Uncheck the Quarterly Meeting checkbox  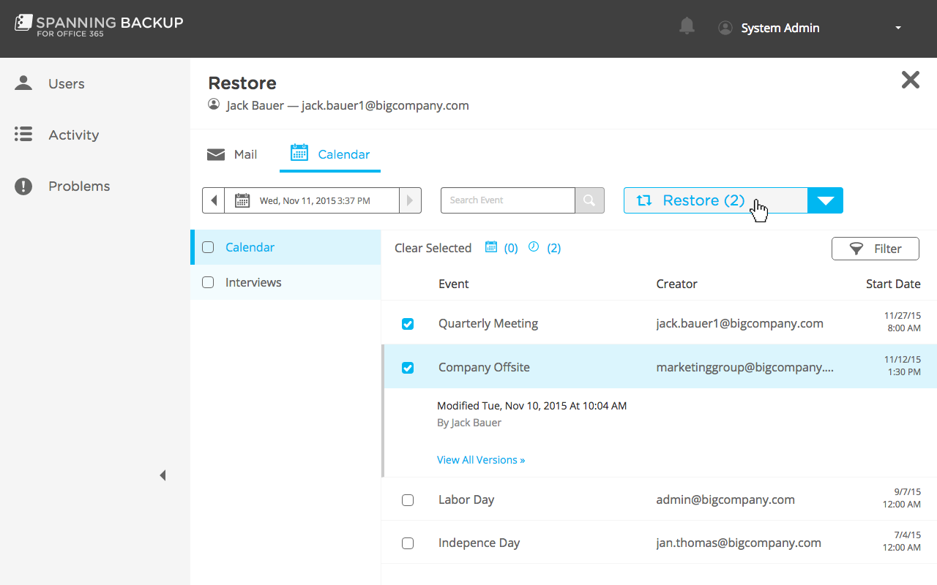408,324
